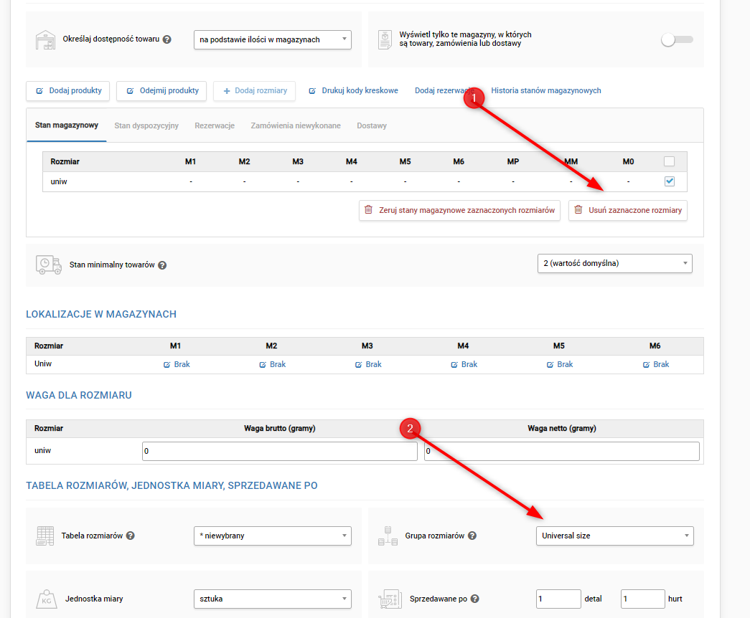Click trash icon on Zeruj stany magazynowe button

368,210
